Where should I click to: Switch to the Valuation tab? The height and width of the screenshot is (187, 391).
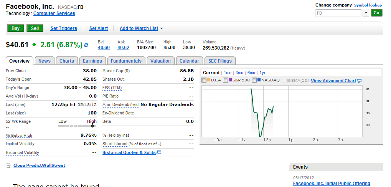tap(161, 61)
